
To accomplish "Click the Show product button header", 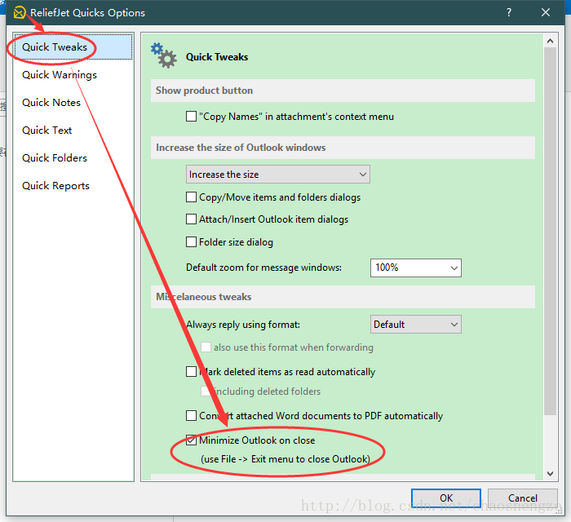I will pyautogui.click(x=343, y=91).
